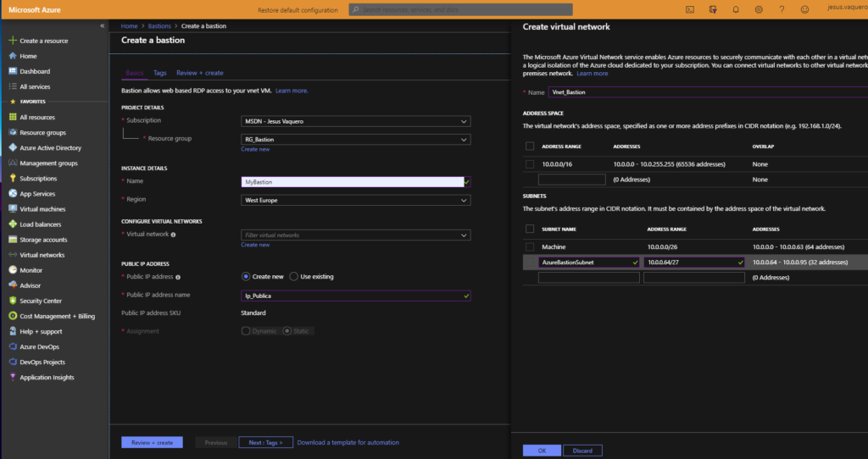868x459 pixels.
Task: Click the 10.0.0.64/27 address range field
Action: coord(694,263)
